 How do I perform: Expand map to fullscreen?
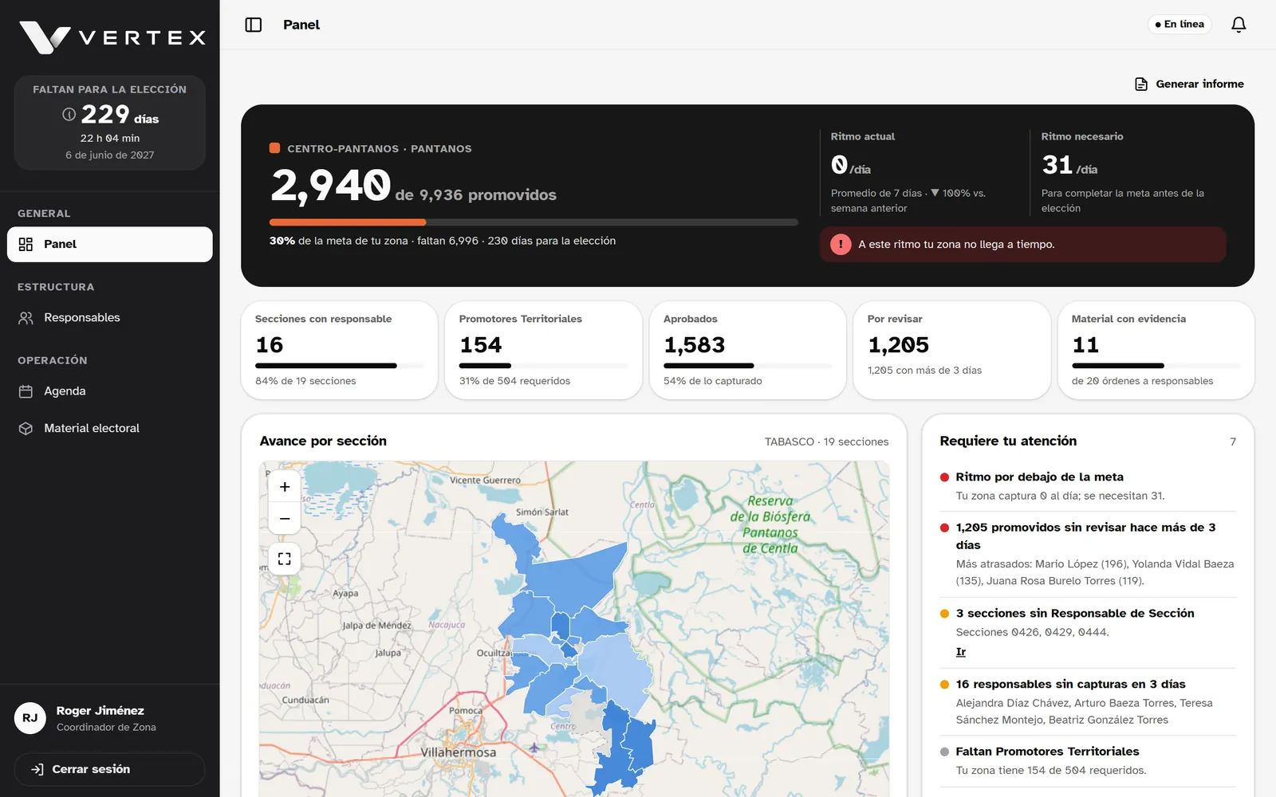pos(285,559)
